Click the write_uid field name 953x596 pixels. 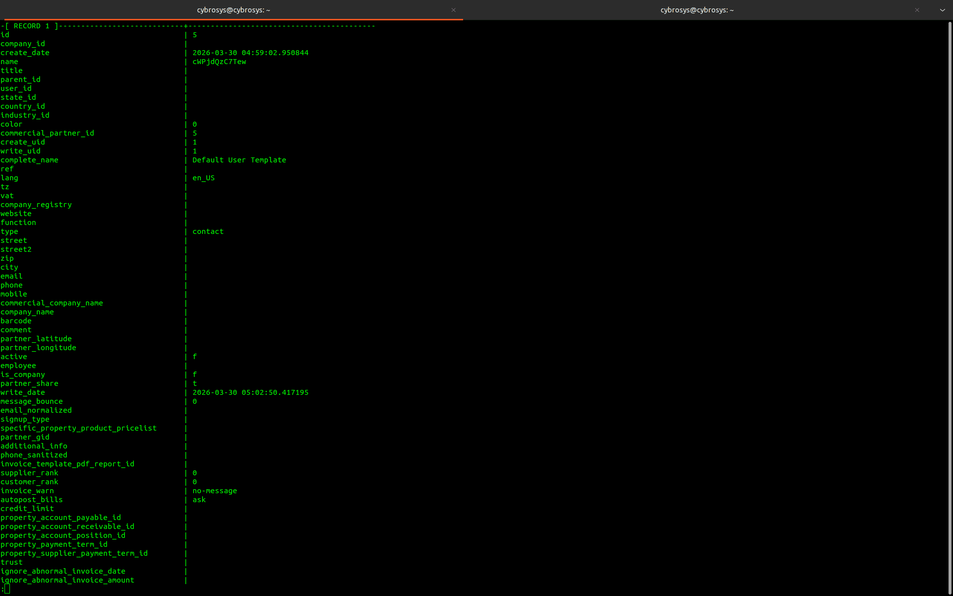[20, 151]
